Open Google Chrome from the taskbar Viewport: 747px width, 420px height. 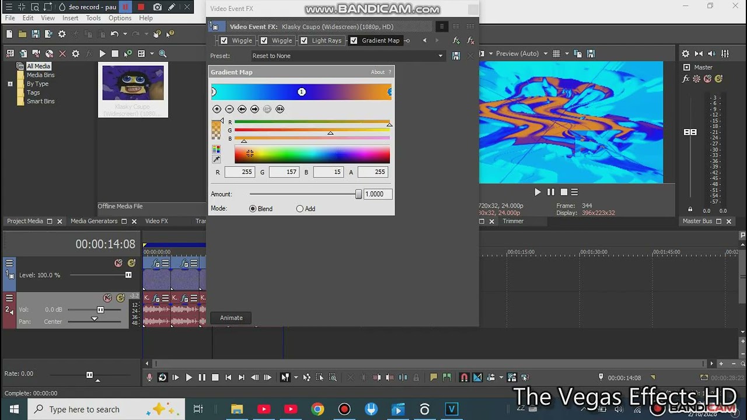[317, 409]
